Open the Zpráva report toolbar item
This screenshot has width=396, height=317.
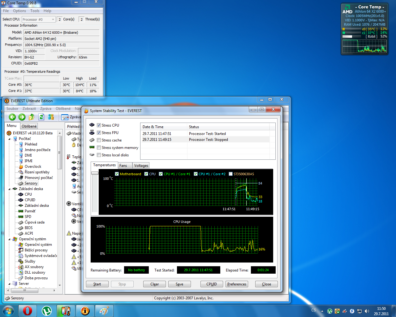point(71,117)
